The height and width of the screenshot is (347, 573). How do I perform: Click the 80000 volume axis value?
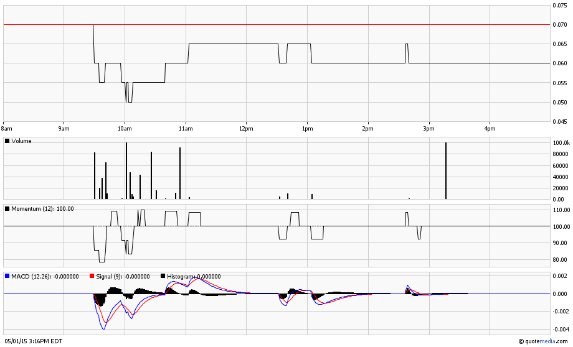[560, 154]
